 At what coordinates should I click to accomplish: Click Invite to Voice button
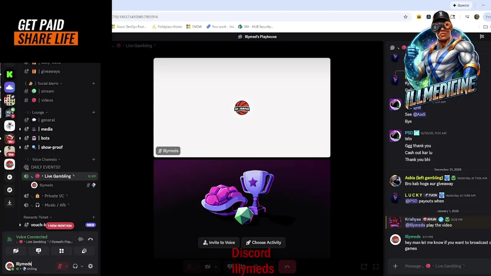[219, 242]
